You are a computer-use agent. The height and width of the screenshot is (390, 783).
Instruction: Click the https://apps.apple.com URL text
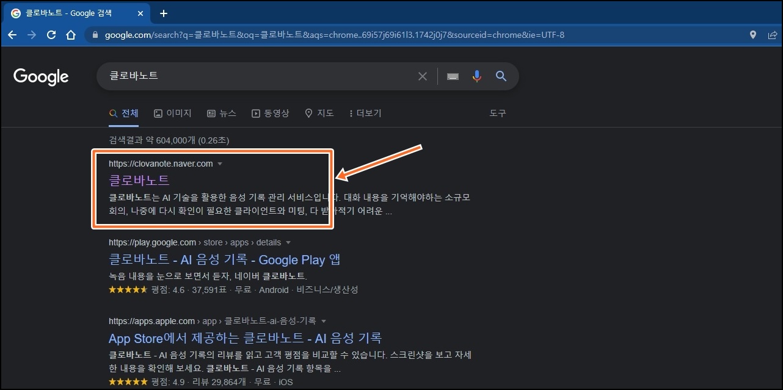(152, 321)
